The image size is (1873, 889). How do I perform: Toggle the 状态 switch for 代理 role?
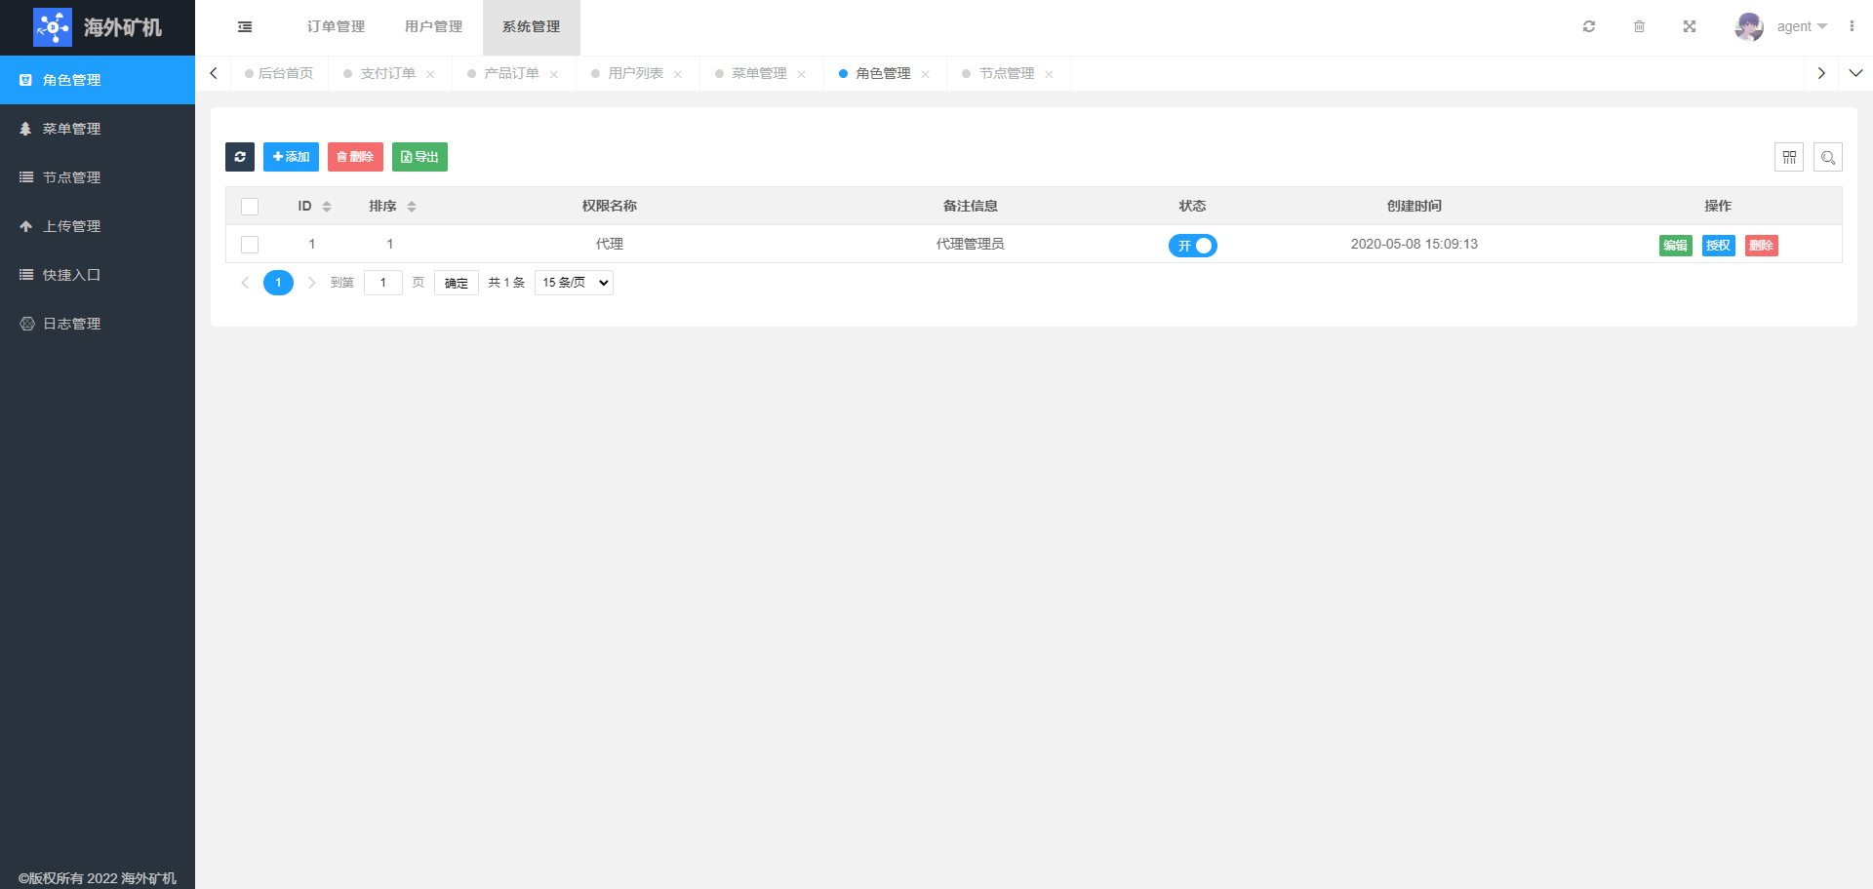pyautogui.click(x=1192, y=246)
